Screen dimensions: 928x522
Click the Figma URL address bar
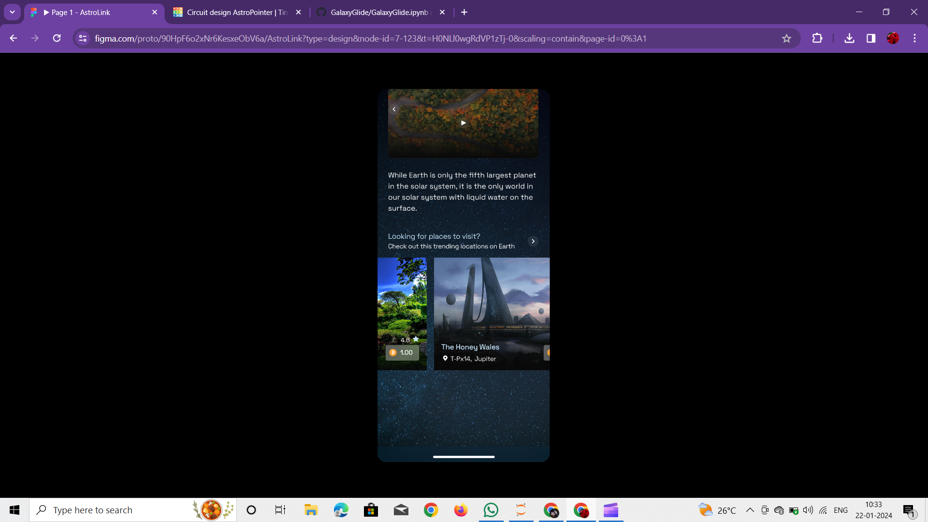click(370, 39)
